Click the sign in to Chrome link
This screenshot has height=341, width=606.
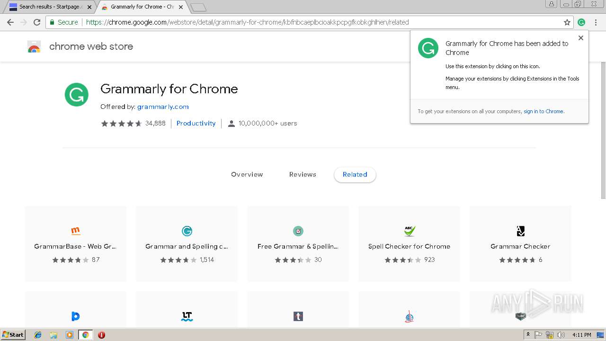click(544, 111)
